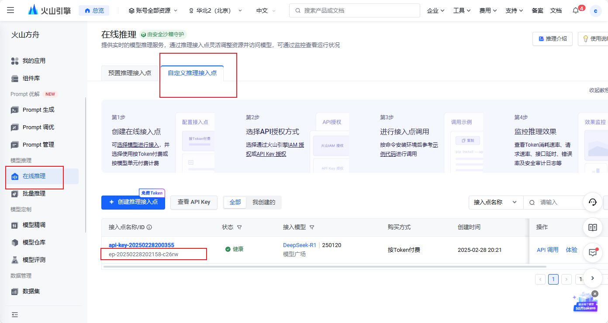Open the hamburger menu at top left
Screen dimensions: 608x323
click(10, 10)
